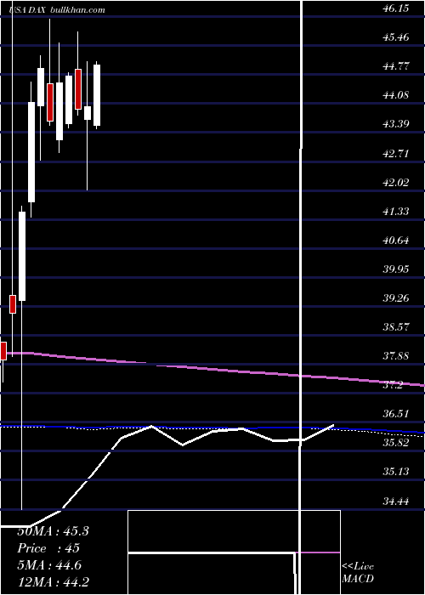The image size is (425, 595).
Task: Select the 40.64 price axis label
Action: (396, 240)
